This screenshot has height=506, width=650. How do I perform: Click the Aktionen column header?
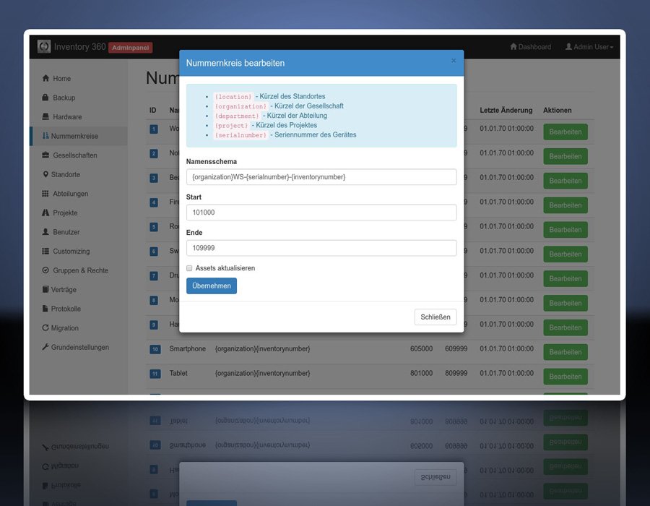(x=557, y=111)
